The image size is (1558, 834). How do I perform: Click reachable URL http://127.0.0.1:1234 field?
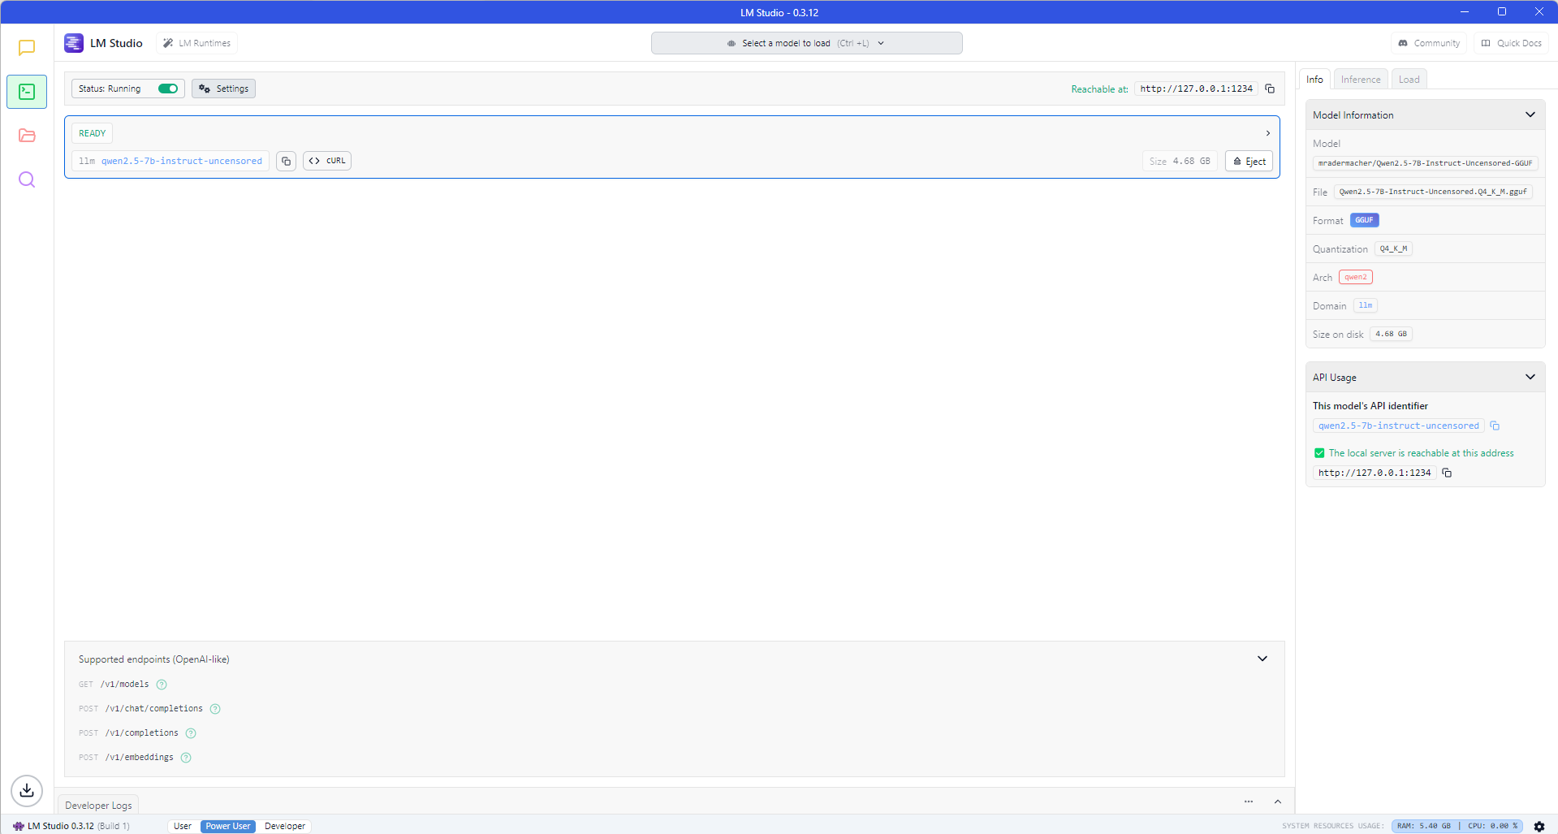[1196, 89]
